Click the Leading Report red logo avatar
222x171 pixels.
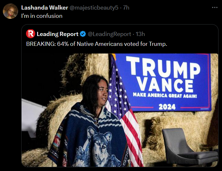[30, 34]
